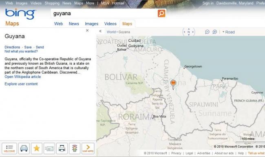Image resolution: width=265 pixels, height=157 pixels.
Task: Toggle the traffic light icon
Action: [x=75, y=148]
